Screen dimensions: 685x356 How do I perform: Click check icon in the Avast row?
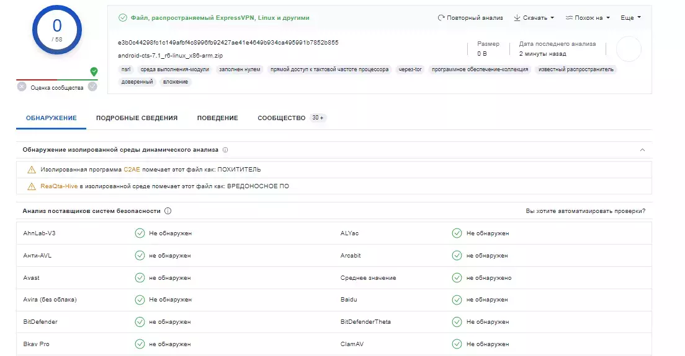[x=140, y=277]
